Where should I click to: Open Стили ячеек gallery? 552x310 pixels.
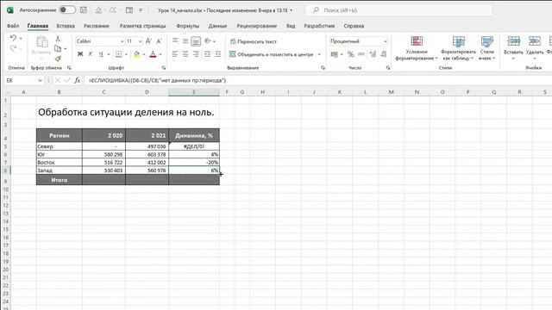tap(486, 48)
